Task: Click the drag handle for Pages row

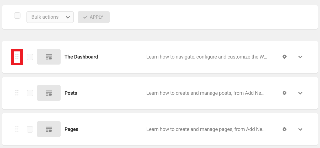Action: tap(17, 129)
